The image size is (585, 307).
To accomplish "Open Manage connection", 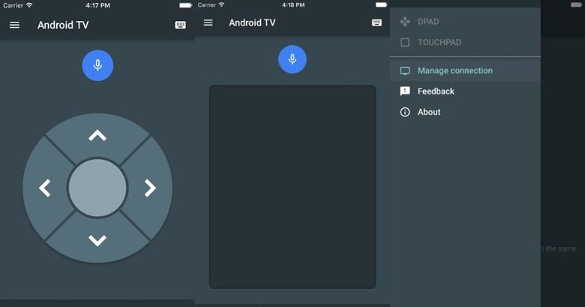I will coord(465,71).
